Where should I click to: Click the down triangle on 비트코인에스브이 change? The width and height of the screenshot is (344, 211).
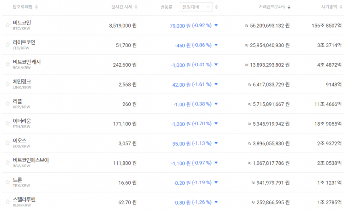tap(216, 163)
